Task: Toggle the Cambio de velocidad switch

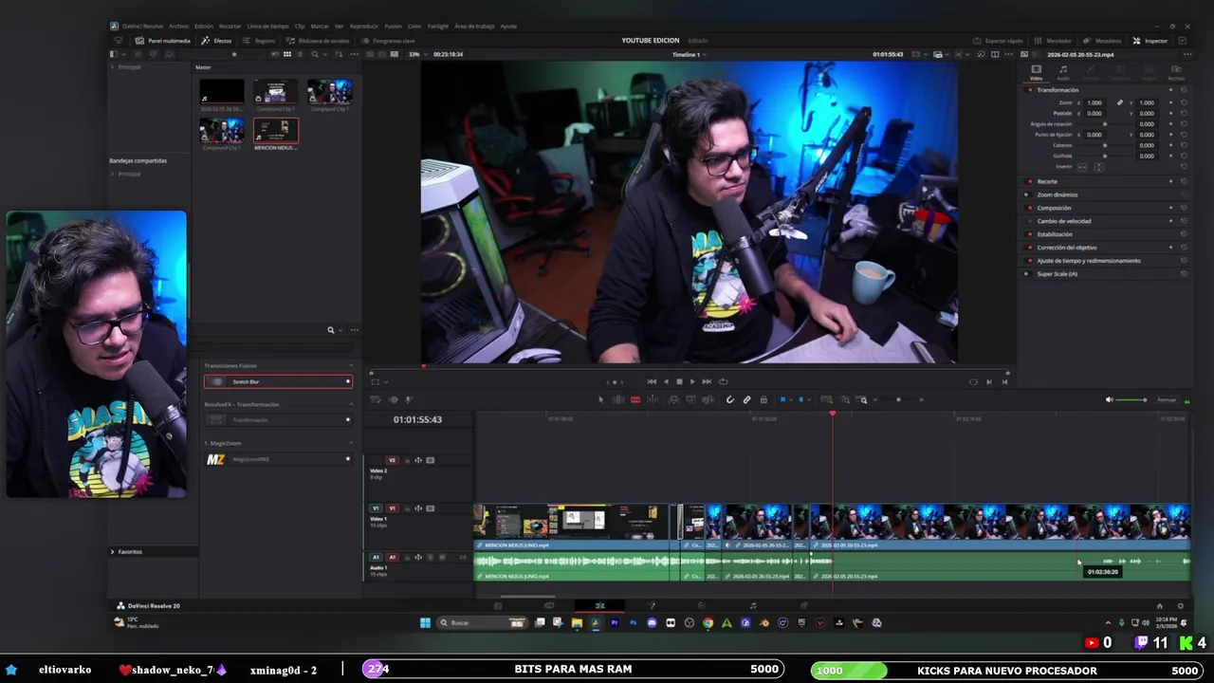Action: click(x=1029, y=221)
